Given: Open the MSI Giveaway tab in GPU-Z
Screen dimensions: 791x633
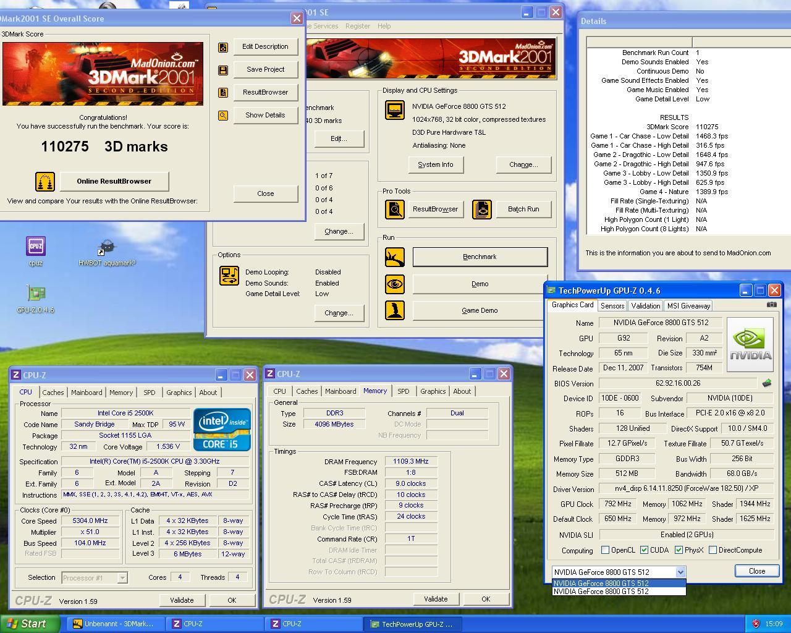Looking at the screenshot, I should point(689,306).
